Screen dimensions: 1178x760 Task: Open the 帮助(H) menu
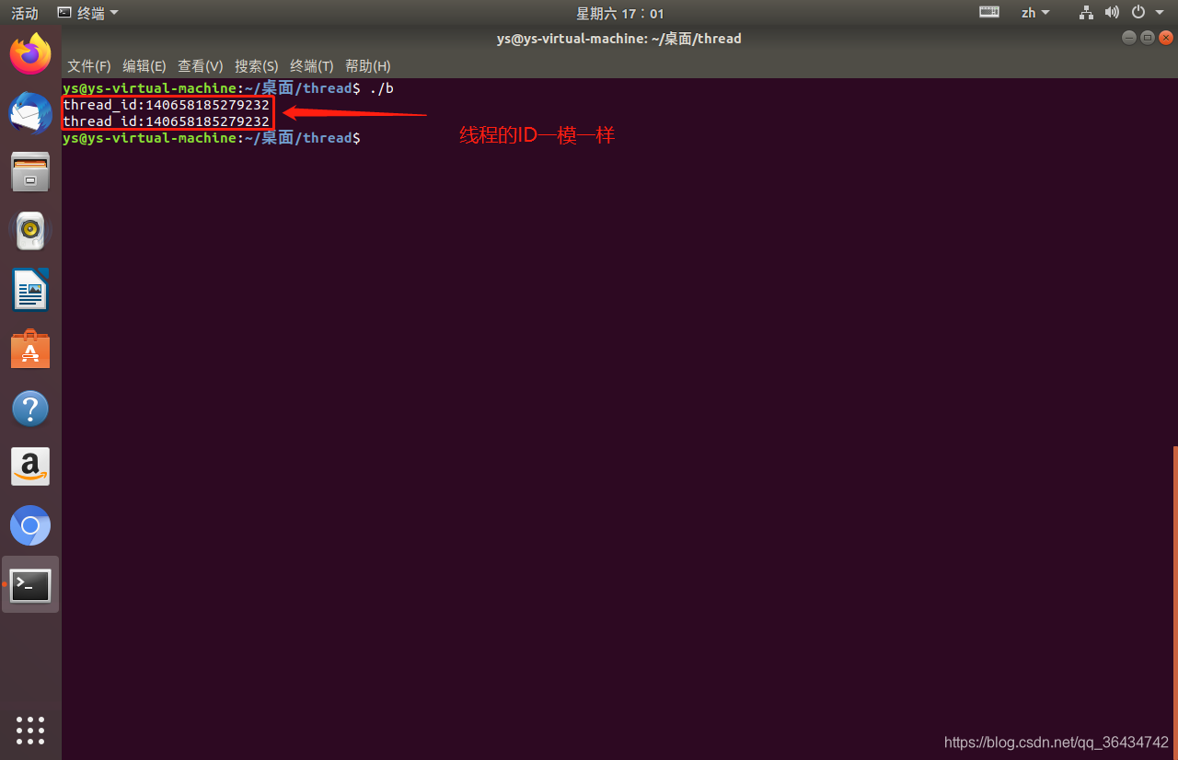[x=368, y=66]
